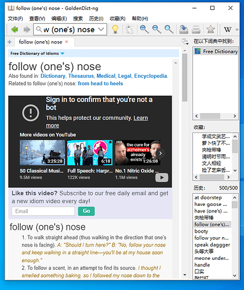Open the 历史 menu
Viewport: 244px width, 290px height.
tap(96, 19)
